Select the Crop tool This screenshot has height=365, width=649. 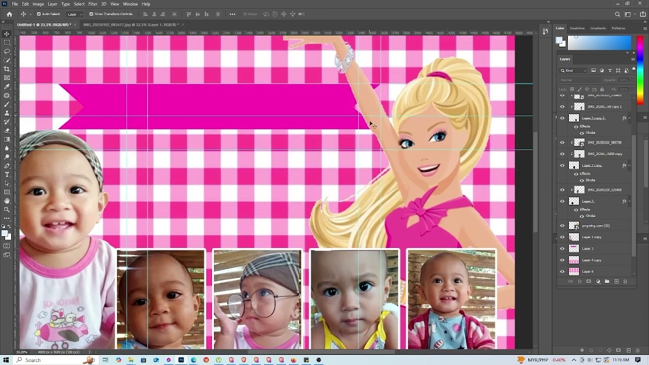click(7, 69)
